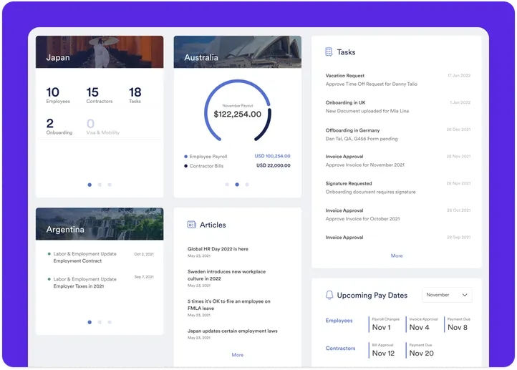Select third carousel dot on Japan card

click(x=110, y=185)
